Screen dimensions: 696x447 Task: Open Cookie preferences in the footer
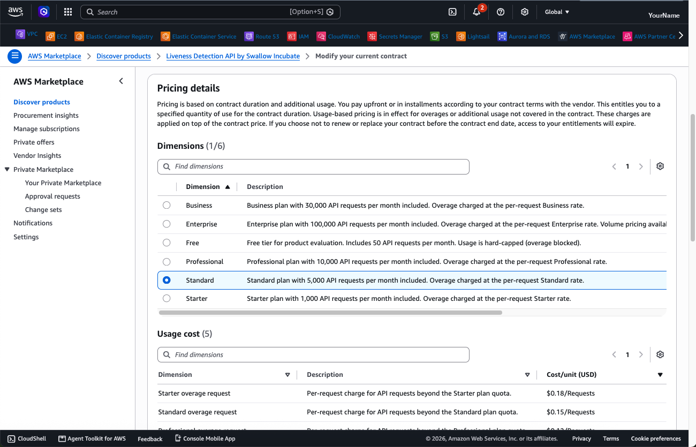tap(656, 438)
